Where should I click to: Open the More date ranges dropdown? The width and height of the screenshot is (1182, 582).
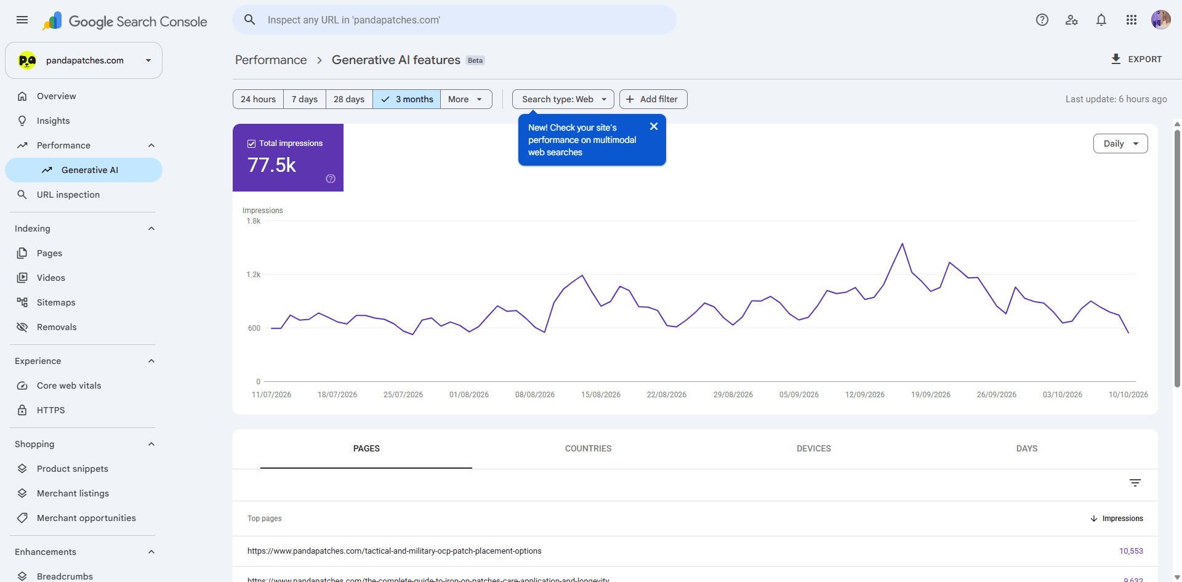pyautogui.click(x=466, y=99)
